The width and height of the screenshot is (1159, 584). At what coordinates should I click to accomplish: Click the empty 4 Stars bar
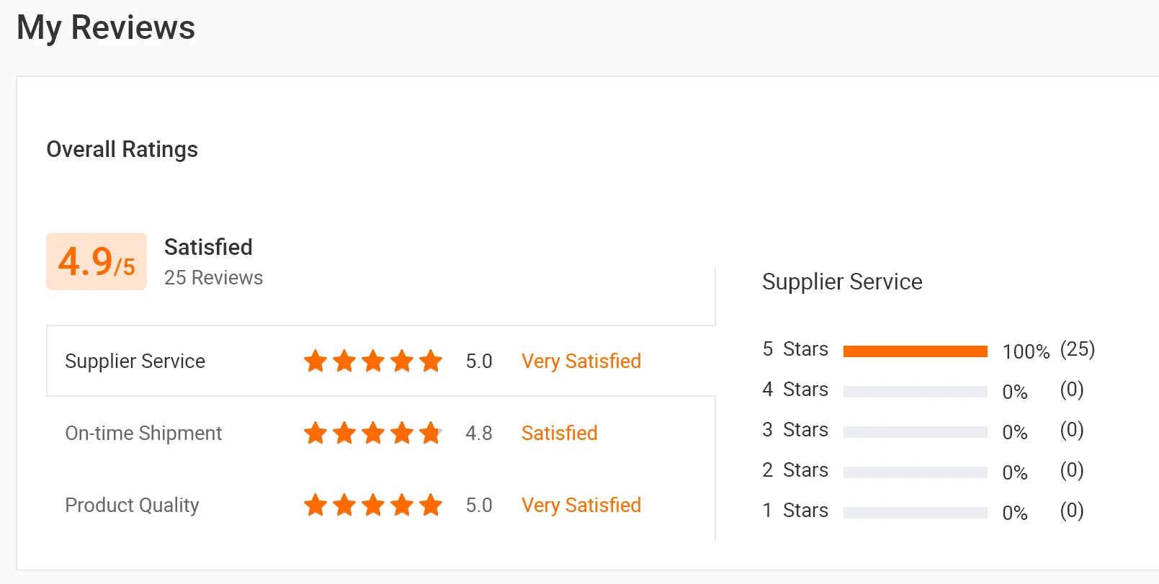915,392
